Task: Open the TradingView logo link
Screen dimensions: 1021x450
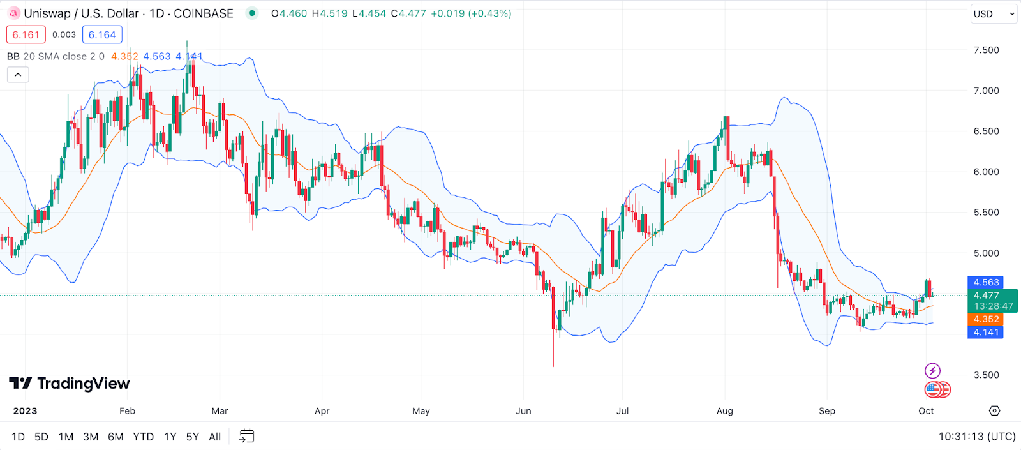Action: pyautogui.click(x=69, y=384)
